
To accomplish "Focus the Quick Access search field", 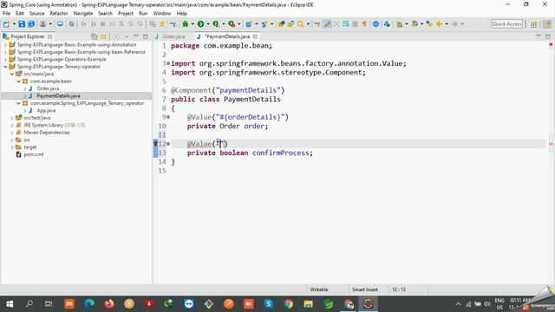I will pos(507,24).
